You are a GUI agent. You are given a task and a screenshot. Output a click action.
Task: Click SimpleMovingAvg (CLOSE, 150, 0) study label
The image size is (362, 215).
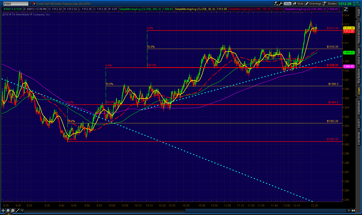(x=250, y=9)
